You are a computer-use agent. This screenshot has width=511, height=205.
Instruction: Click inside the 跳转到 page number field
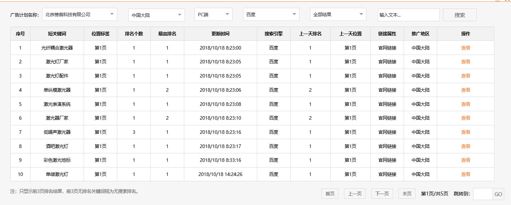pyautogui.click(x=482, y=194)
